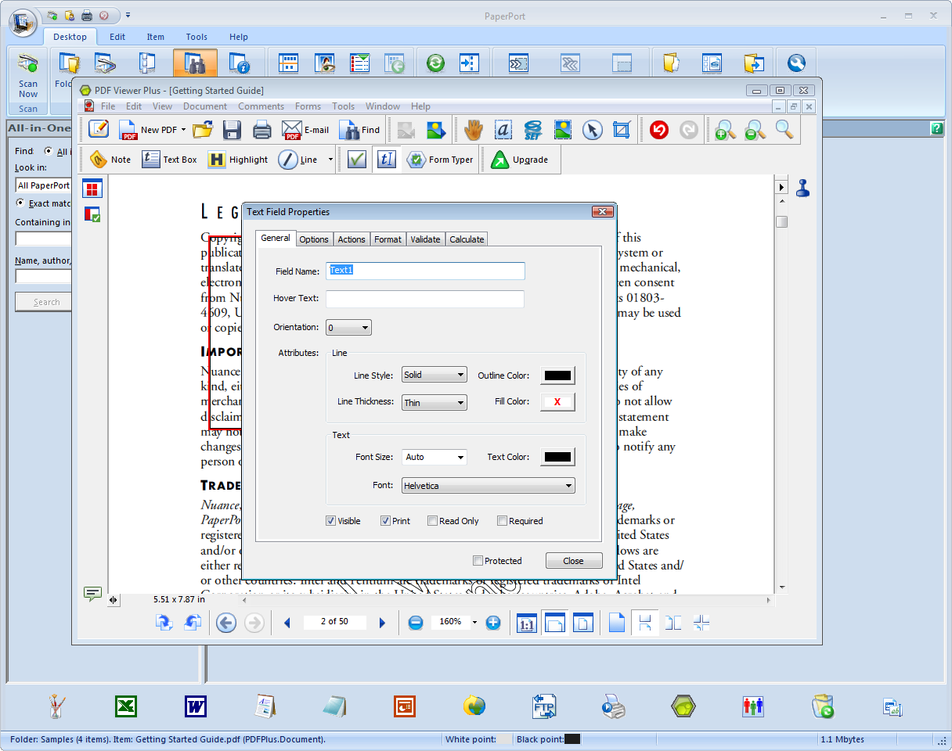
Task: Click the Close button in dialog
Action: (x=573, y=561)
